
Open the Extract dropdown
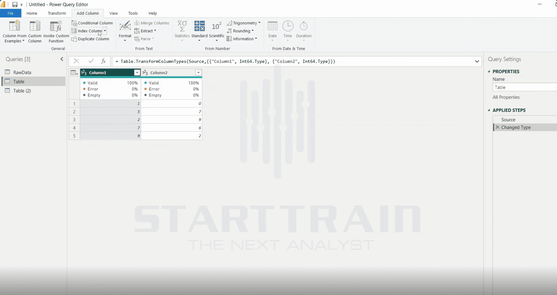(x=145, y=31)
